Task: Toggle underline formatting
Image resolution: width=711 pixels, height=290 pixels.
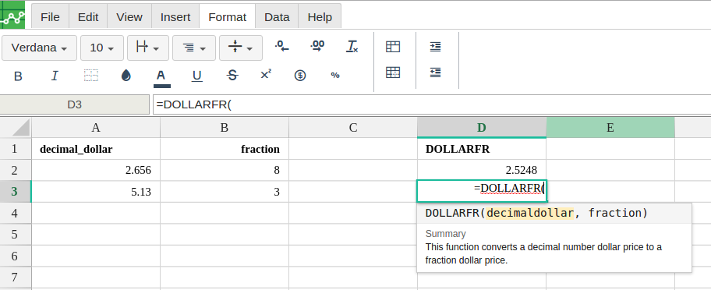Action: tap(196, 76)
